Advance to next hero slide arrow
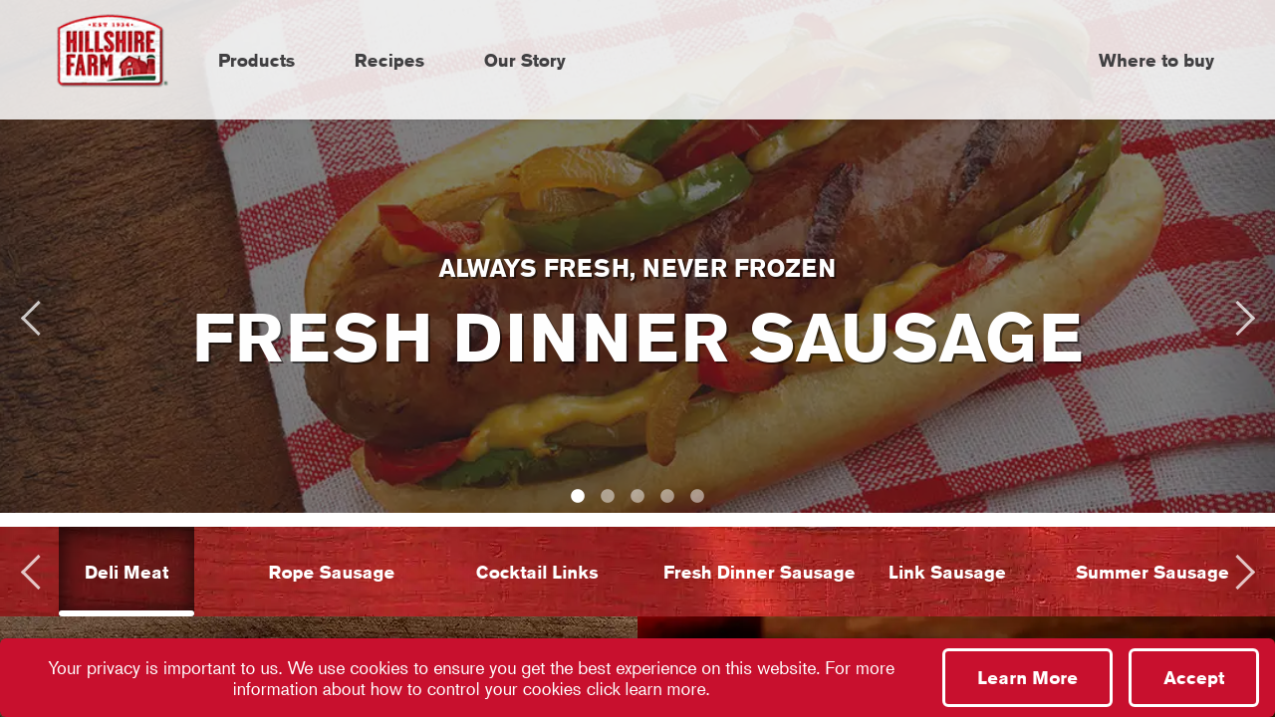The width and height of the screenshot is (1275, 717). click(x=1245, y=319)
